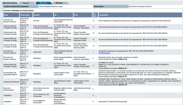Select the Despacho Ministerial area cell

click(x=11, y=82)
